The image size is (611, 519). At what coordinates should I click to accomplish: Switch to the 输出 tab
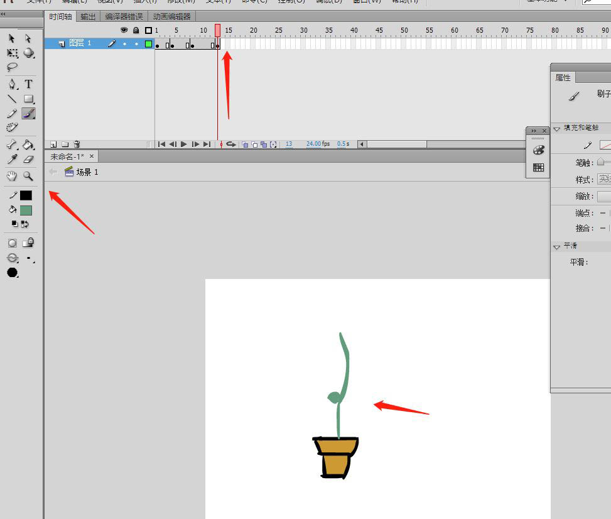[x=88, y=17]
